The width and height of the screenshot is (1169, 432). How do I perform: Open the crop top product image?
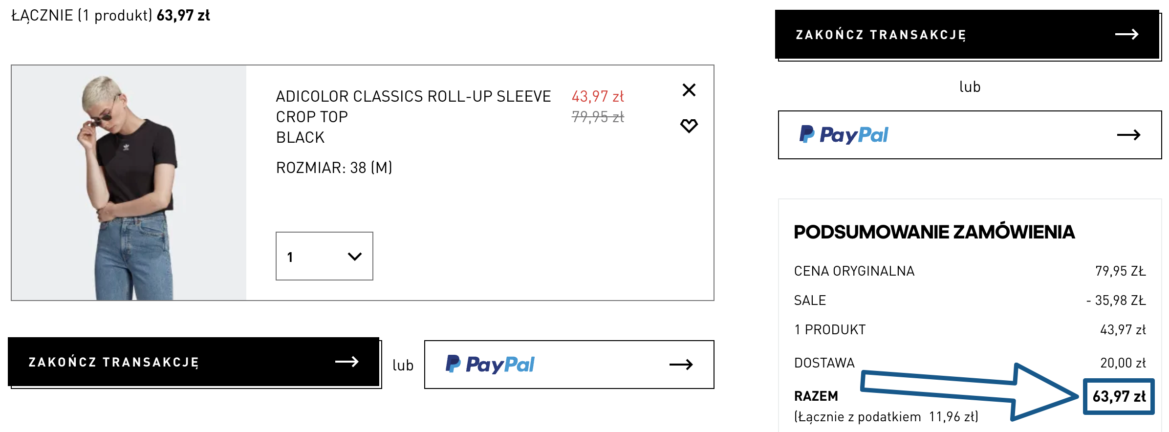point(129,183)
